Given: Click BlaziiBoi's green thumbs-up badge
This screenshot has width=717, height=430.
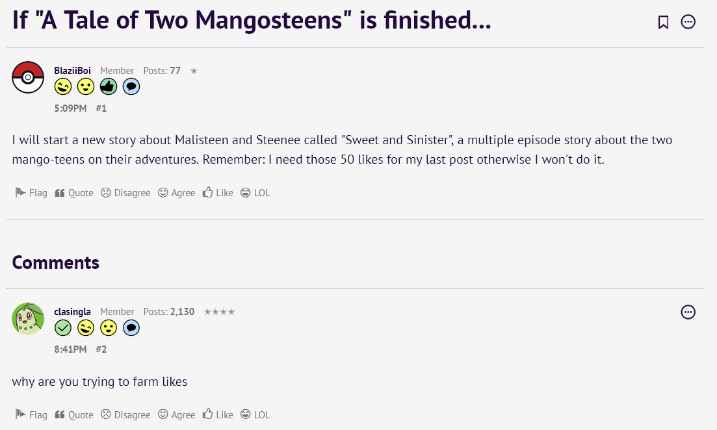Looking at the screenshot, I should coord(108,86).
